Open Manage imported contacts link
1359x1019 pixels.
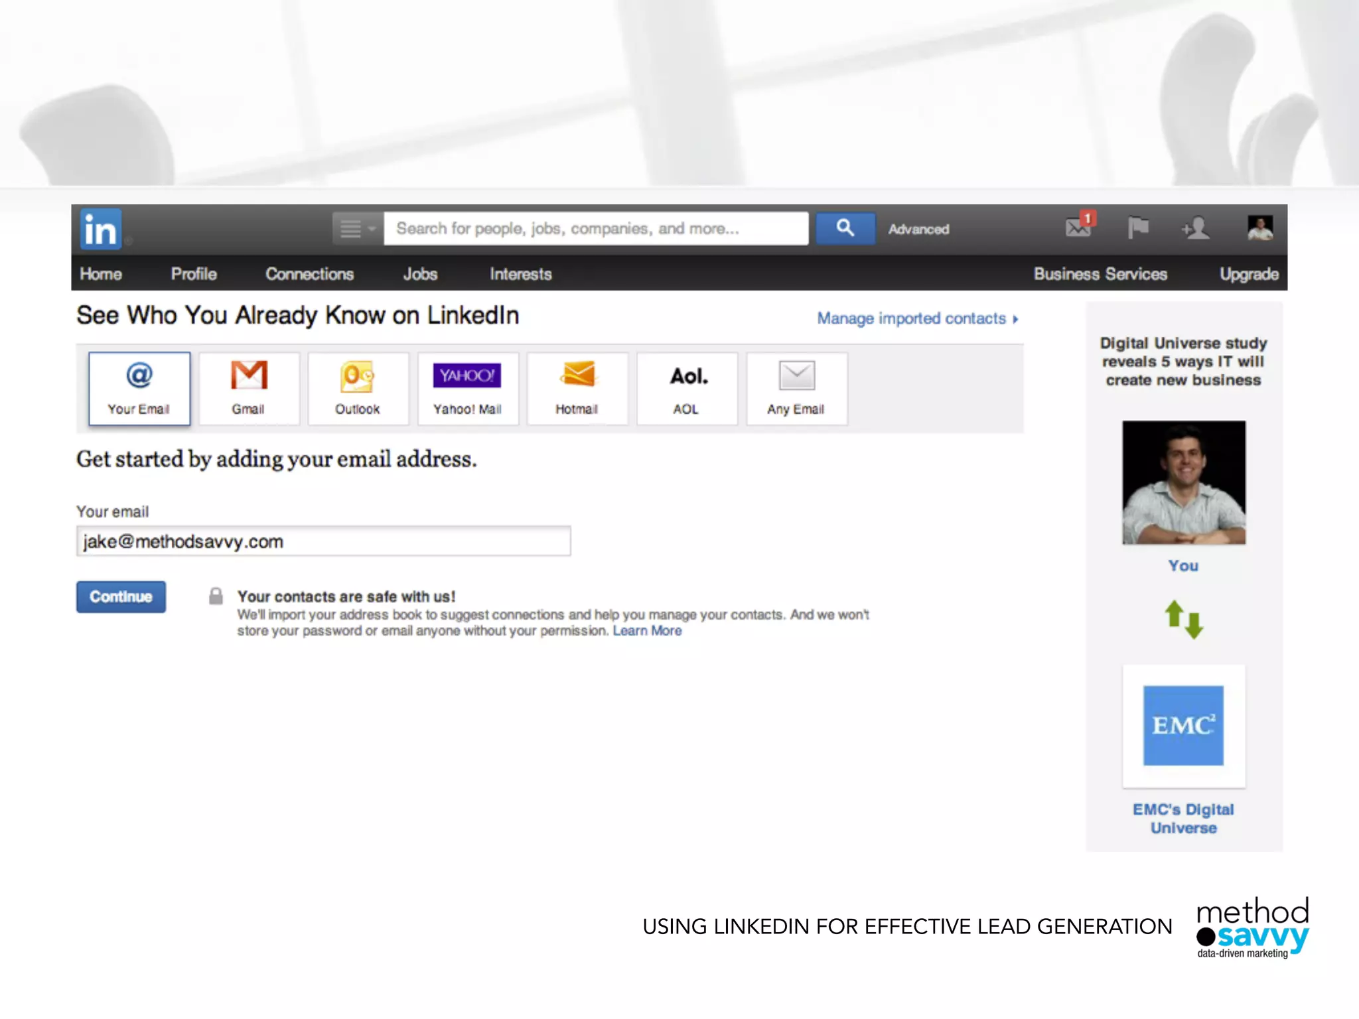[x=918, y=318]
